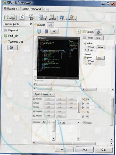Click the Bilt button
This screenshot has width=116, height=155.
(13, 48)
